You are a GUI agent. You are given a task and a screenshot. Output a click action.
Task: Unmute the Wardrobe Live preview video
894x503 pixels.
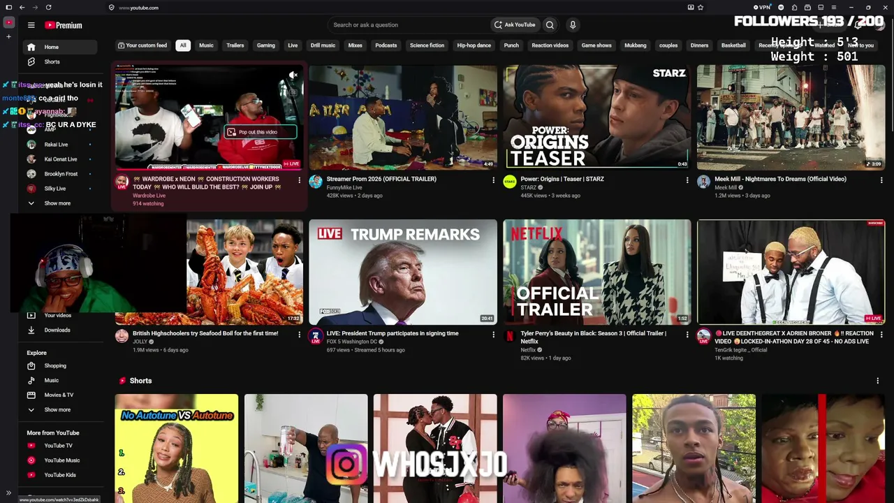point(293,75)
